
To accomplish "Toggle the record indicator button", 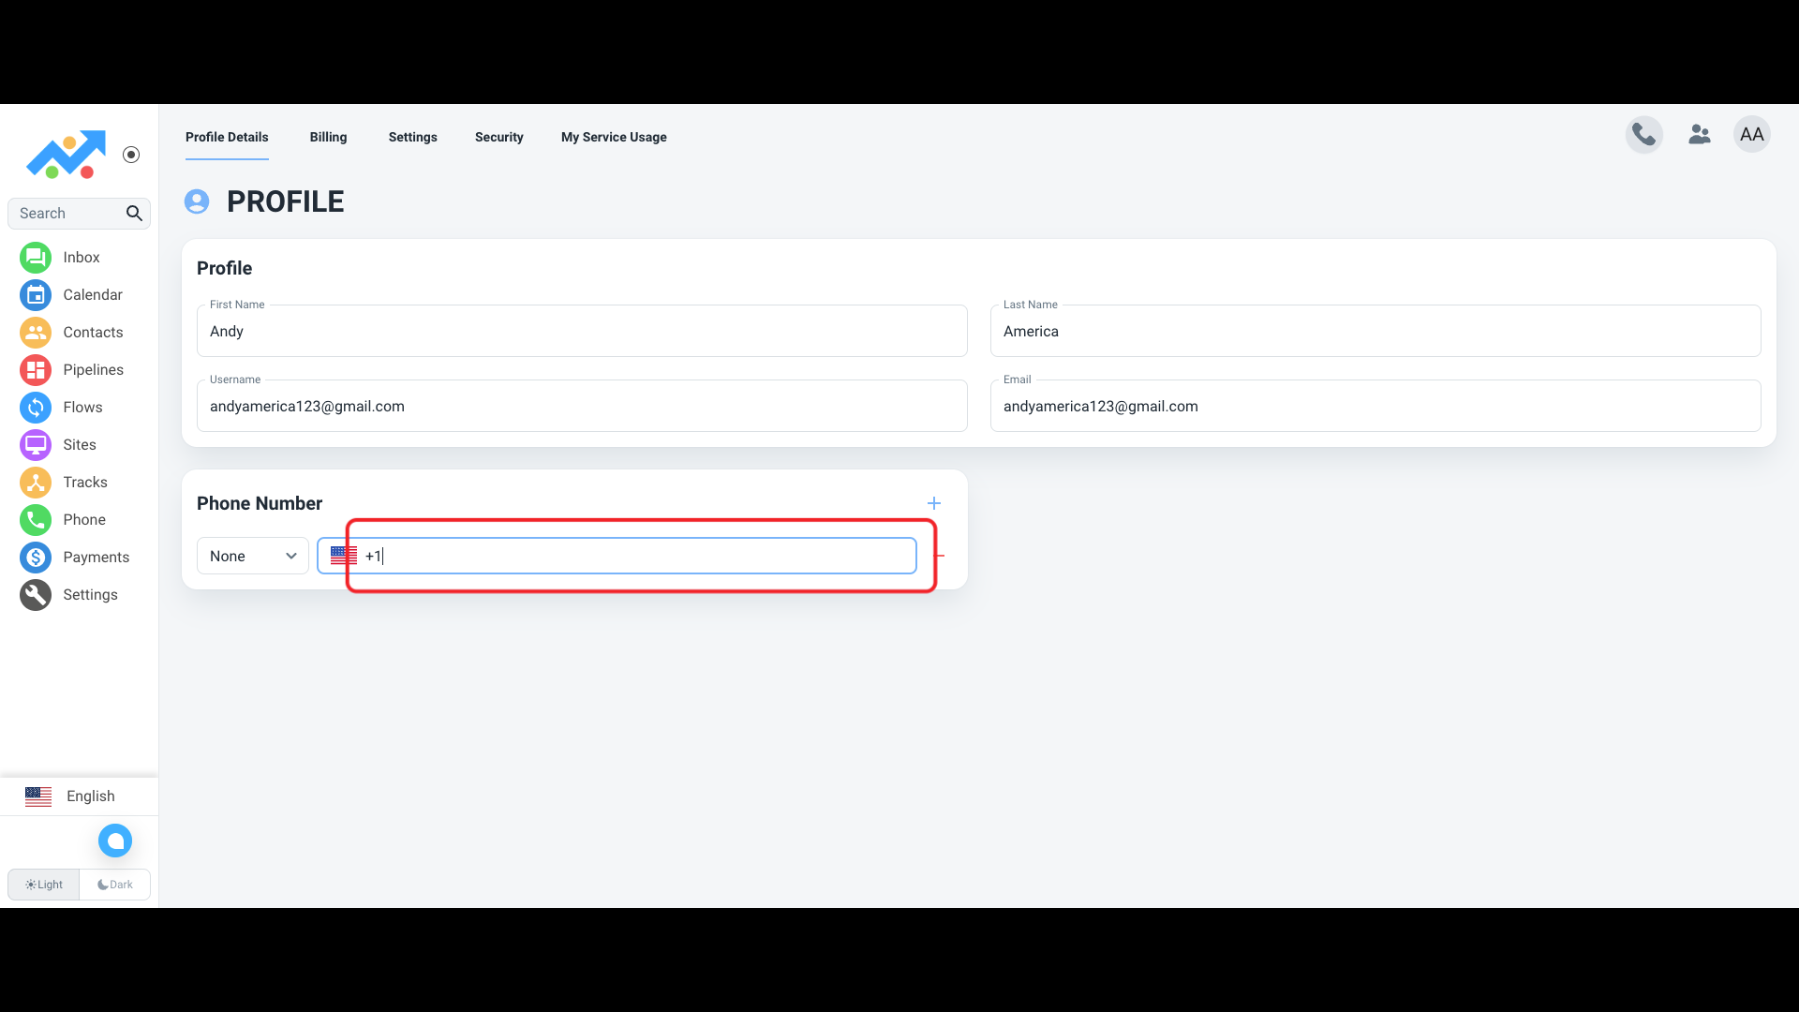I will (x=131, y=155).
